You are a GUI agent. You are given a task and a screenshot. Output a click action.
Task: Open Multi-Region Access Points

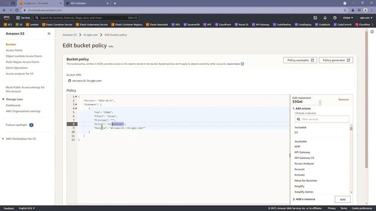(x=22, y=62)
